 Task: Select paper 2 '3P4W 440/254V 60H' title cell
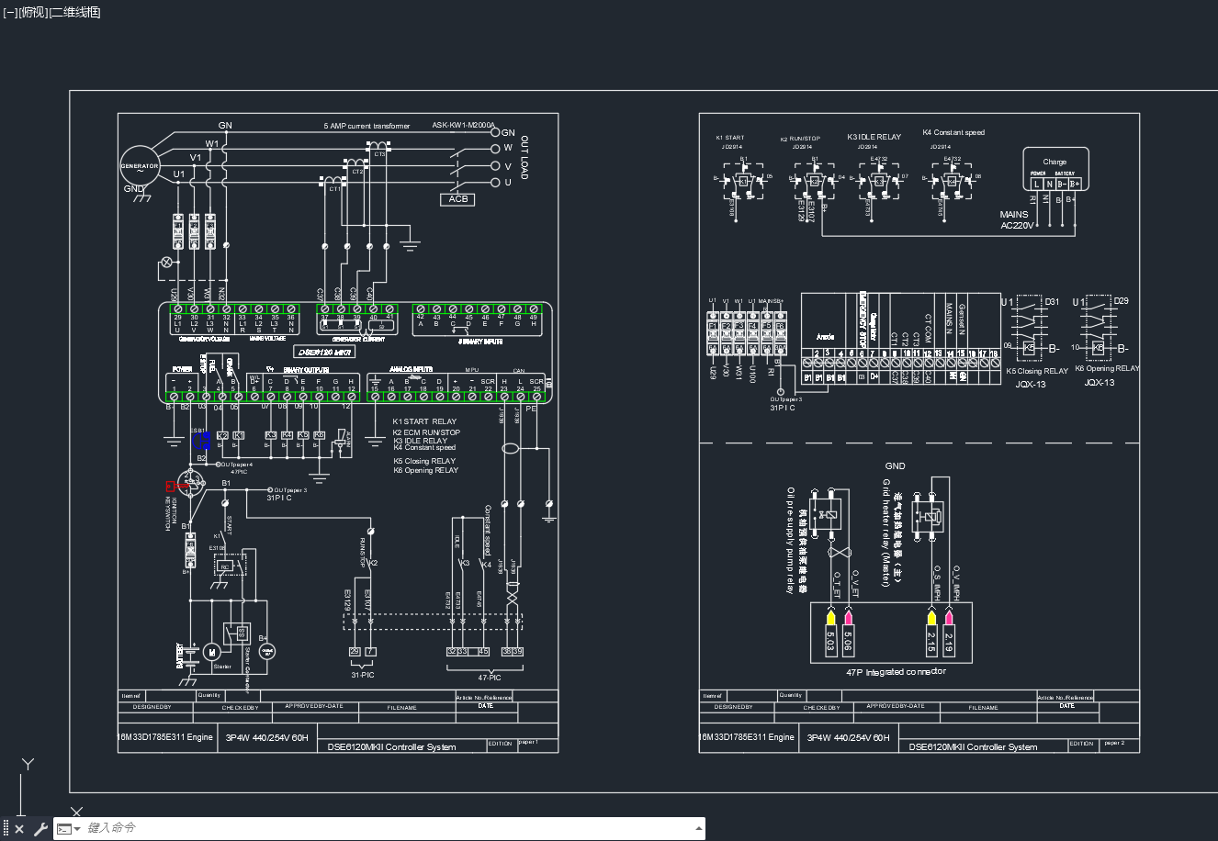click(x=849, y=737)
